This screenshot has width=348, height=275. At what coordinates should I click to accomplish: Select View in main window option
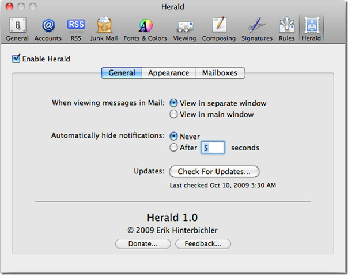(173, 114)
